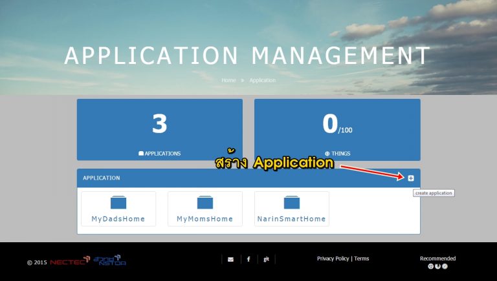Click the Chrome recommended browser icon
The image size is (497, 281).
pos(431,266)
